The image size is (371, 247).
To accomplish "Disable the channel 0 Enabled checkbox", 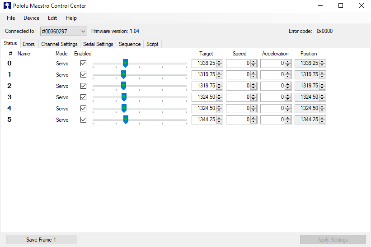I will [83, 64].
